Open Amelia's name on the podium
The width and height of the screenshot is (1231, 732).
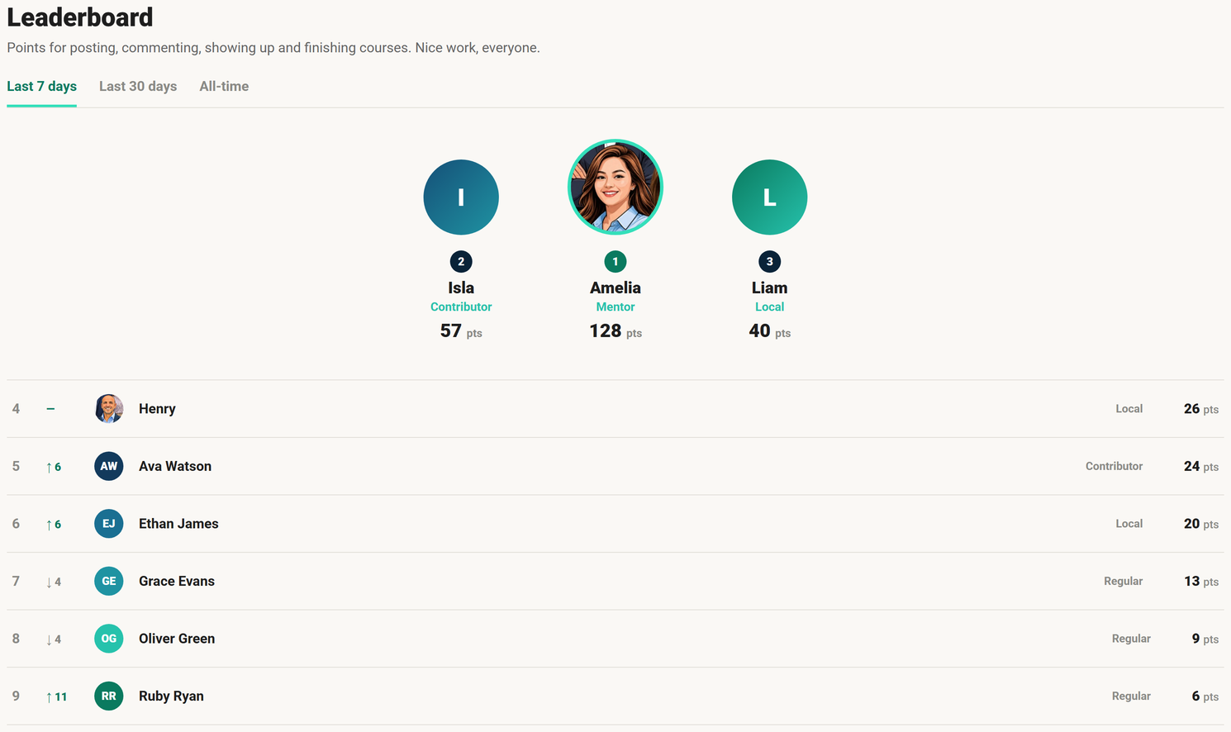(x=615, y=288)
